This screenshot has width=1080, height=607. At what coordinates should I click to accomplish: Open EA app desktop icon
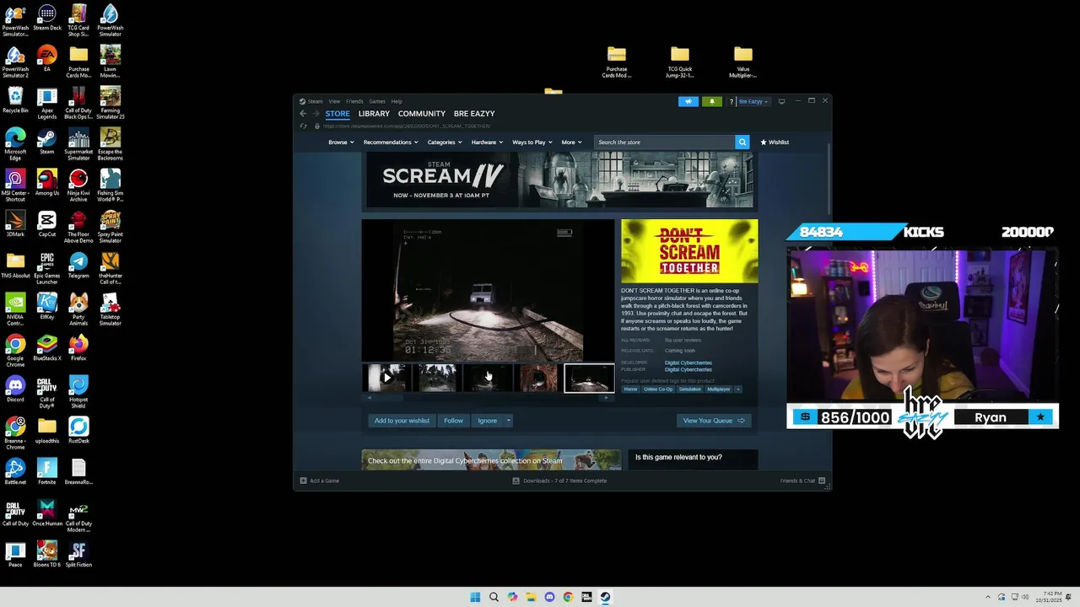coord(47,59)
